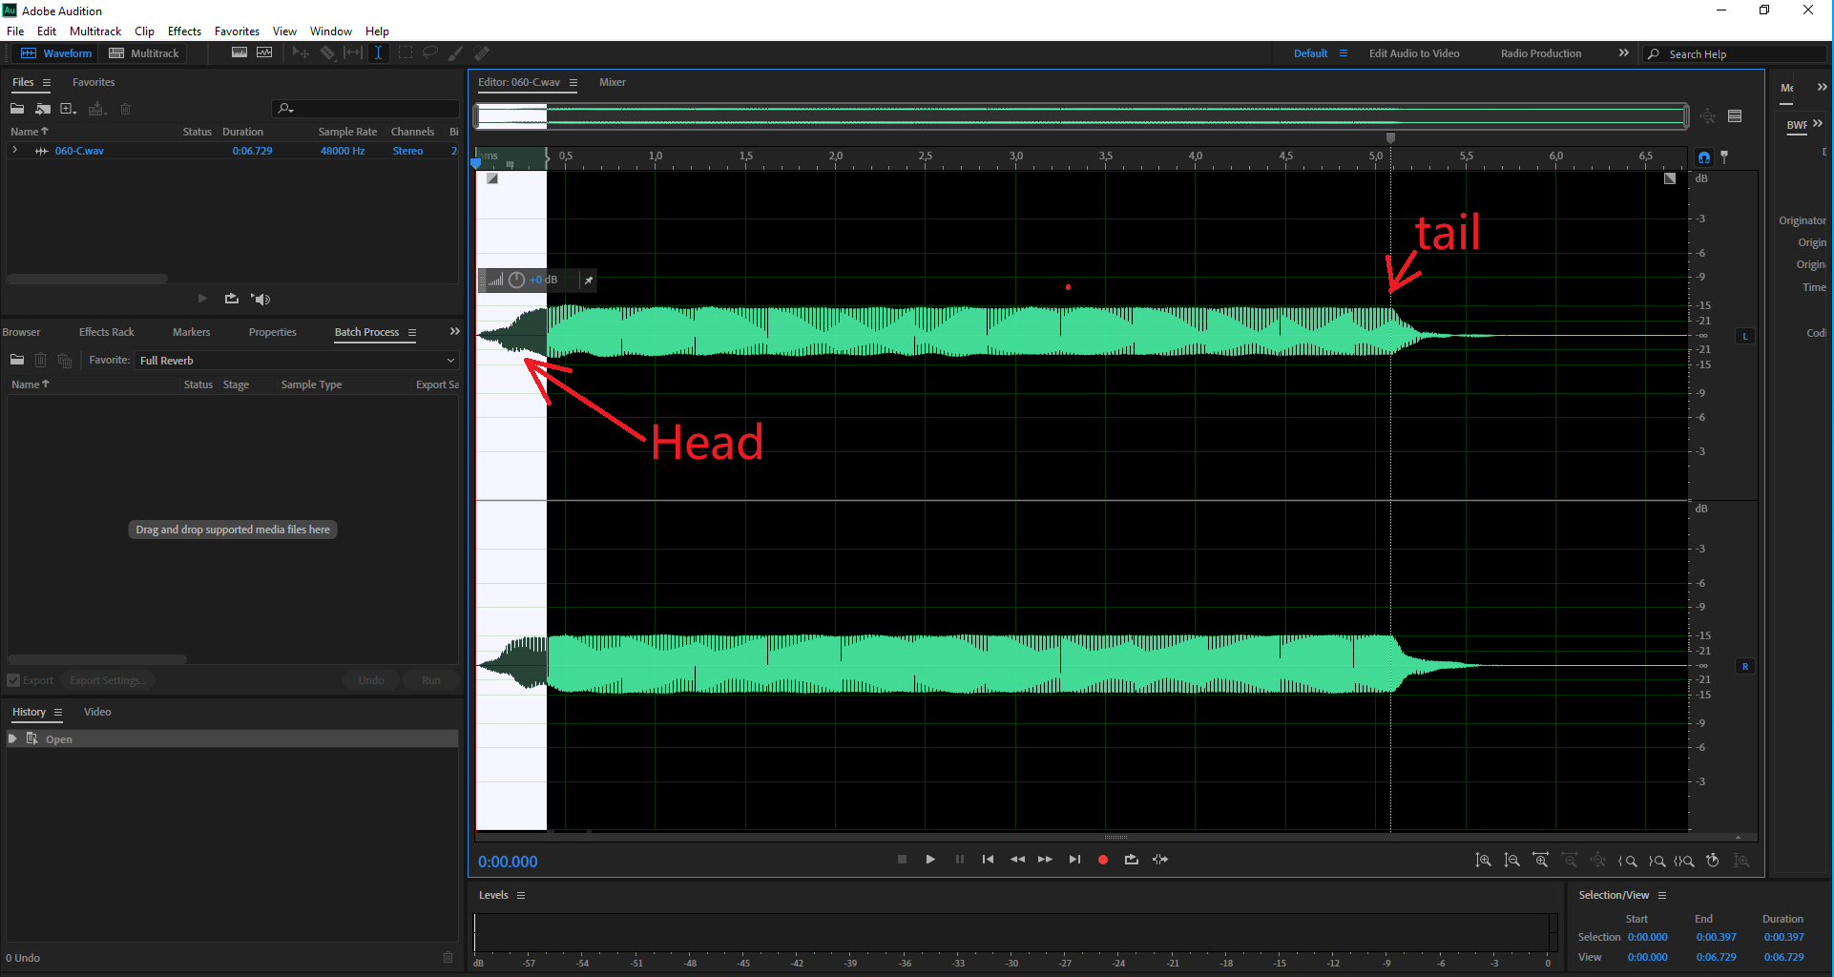The image size is (1834, 977).
Task: Switch to the Video tab
Action: (x=97, y=713)
